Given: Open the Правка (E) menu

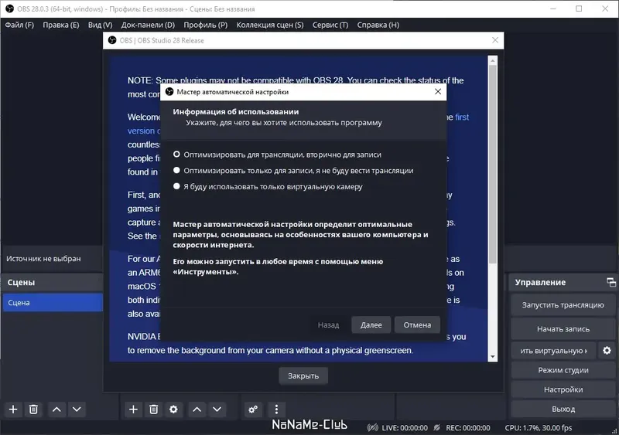Looking at the screenshot, I should tap(61, 25).
